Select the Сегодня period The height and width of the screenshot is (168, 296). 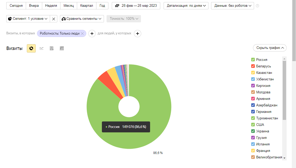(16, 6)
